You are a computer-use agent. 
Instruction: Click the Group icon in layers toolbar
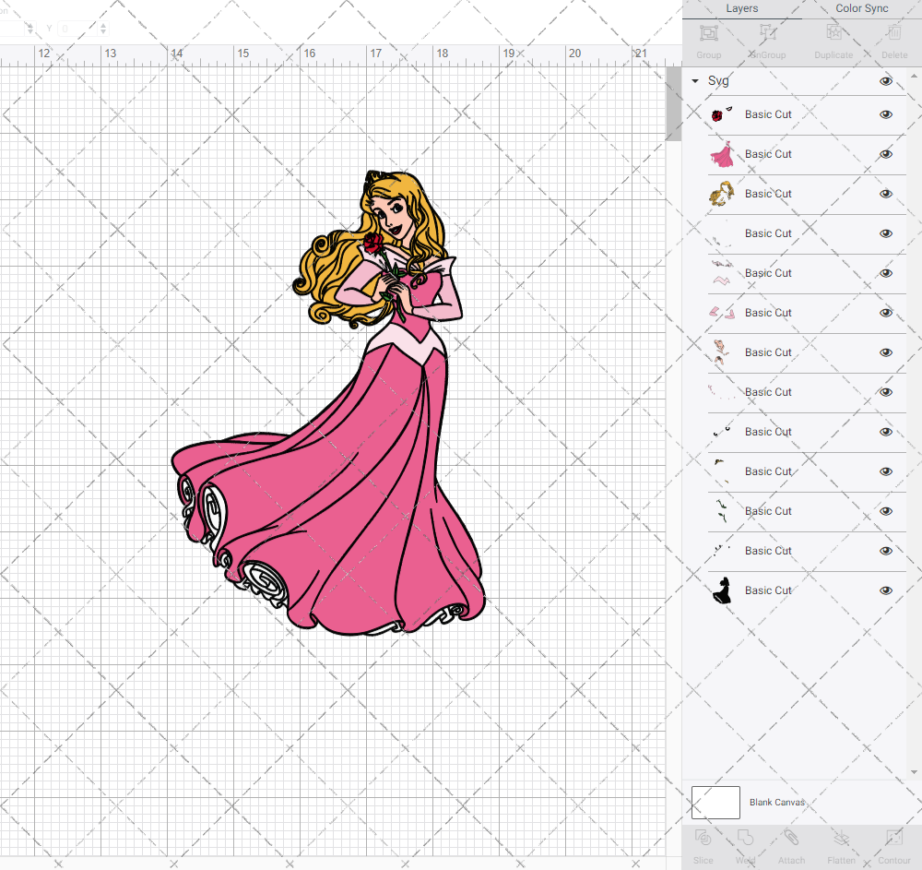pos(708,33)
